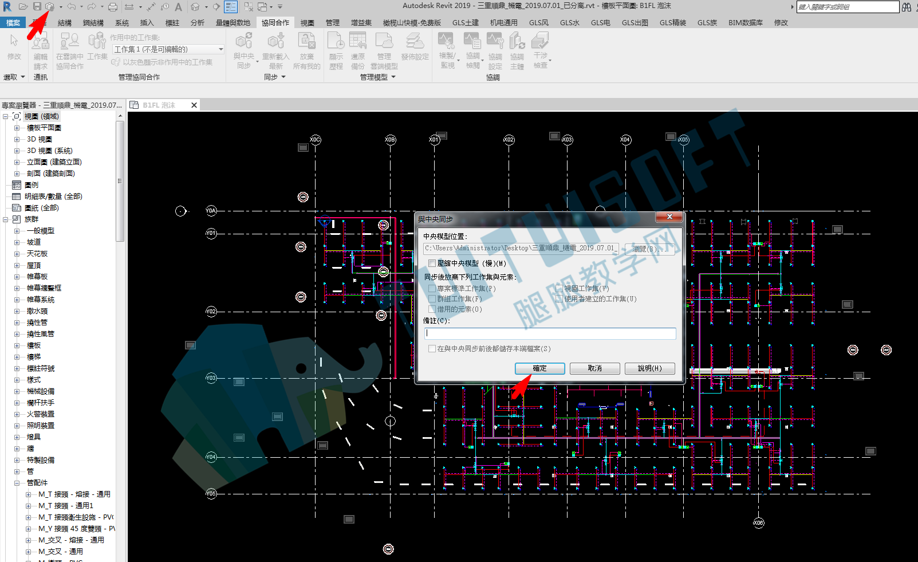The image size is (918, 562).
Task: Click the thin lines toggle icon
Action: point(231,7)
